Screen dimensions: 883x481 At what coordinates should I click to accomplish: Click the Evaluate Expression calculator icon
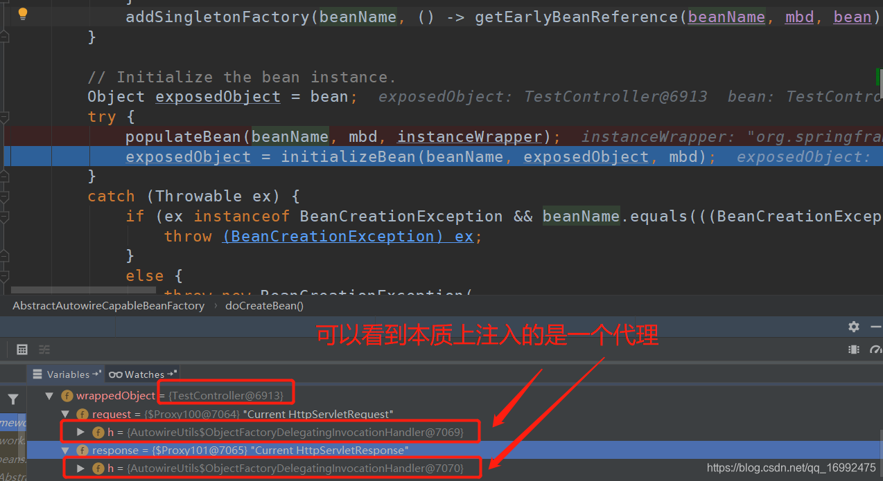click(x=22, y=350)
